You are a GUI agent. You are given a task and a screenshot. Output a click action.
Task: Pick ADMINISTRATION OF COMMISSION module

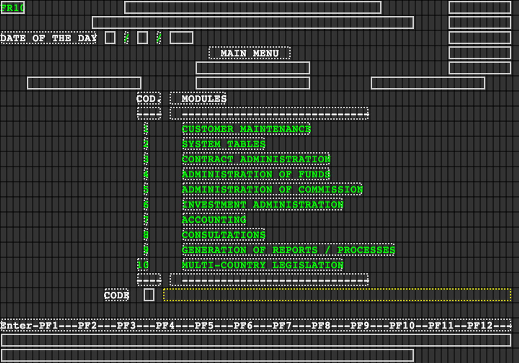[272, 189]
